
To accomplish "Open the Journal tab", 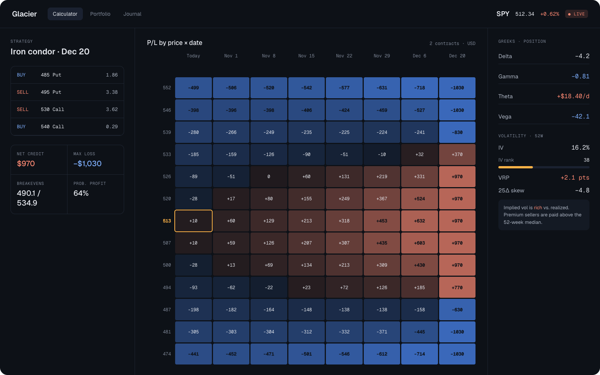I will pos(132,14).
